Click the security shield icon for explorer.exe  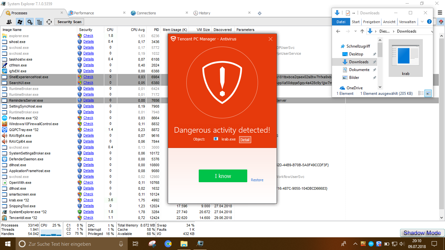tap(80, 36)
